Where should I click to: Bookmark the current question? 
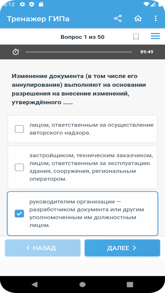click(x=136, y=37)
